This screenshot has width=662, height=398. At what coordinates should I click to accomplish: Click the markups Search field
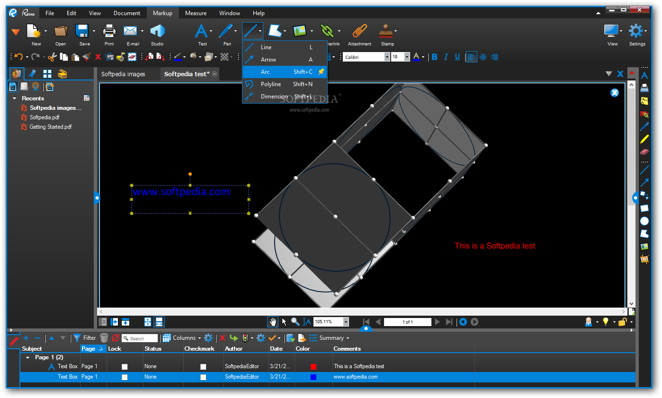click(x=140, y=338)
